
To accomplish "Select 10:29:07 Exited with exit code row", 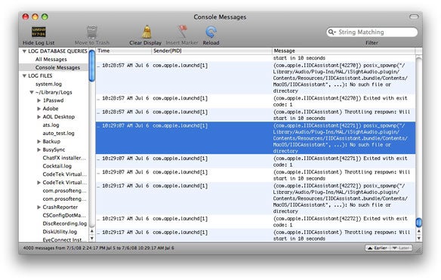I will tap(255, 162).
